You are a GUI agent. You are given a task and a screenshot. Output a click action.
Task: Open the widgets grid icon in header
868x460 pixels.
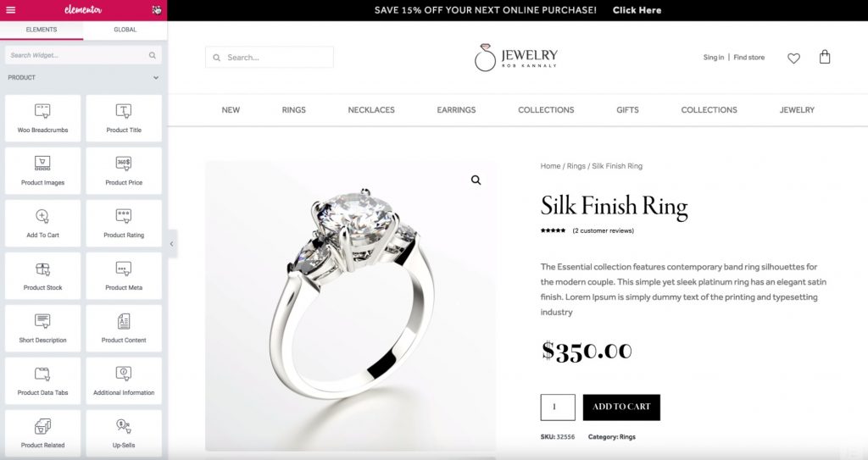pyautogui.click(x=157, y=10)
